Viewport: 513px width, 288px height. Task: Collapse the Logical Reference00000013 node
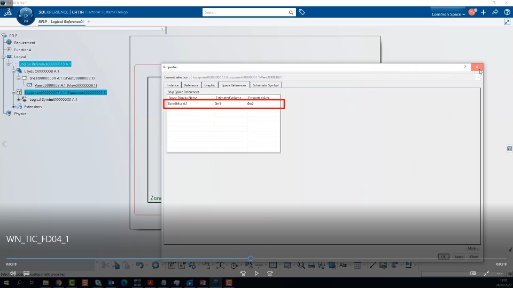pyautogui.click(x=9, y=64)
